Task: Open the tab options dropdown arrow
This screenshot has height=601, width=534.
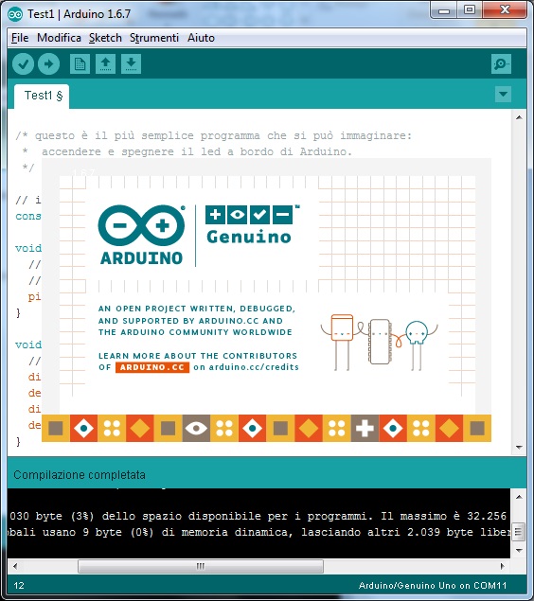Action: tap(503, 94)
